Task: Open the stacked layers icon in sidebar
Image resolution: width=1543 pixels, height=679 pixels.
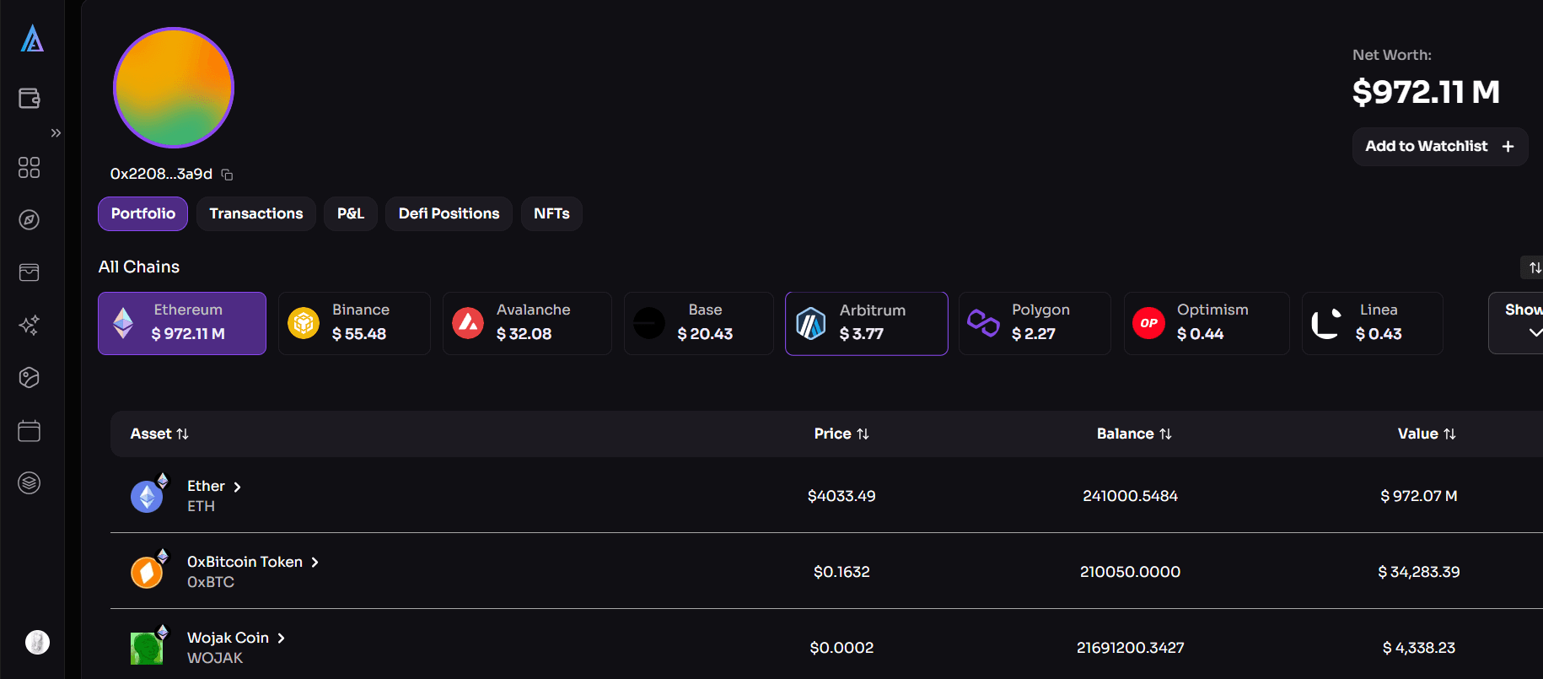Action: 30,482
